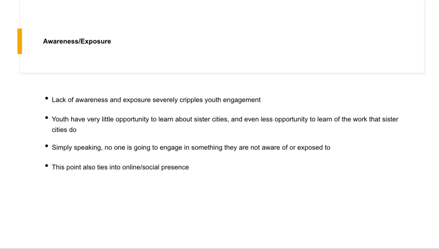Click the bullet dot before "Simply speaking"
439x249 pixels.
coord(46,146)
